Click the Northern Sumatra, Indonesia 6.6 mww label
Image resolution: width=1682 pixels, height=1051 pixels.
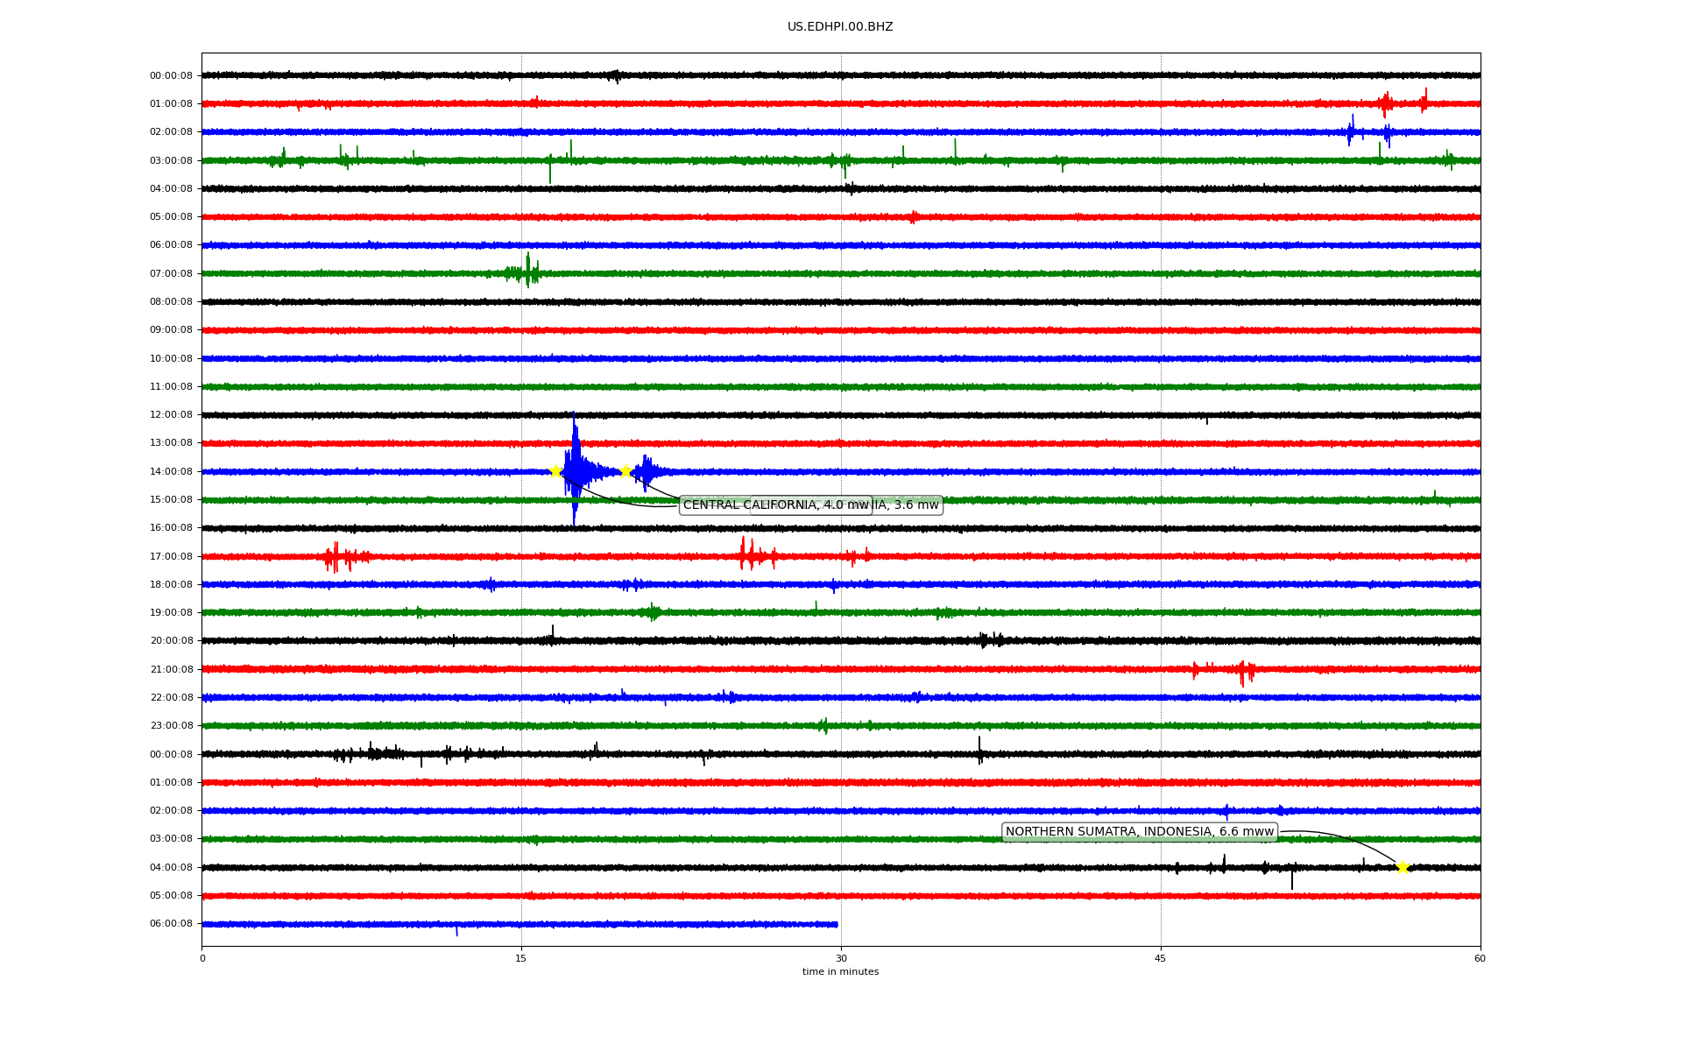click(x=1139, y=832)
